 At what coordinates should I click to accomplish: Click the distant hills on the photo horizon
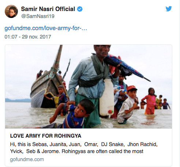coord(18,100)
